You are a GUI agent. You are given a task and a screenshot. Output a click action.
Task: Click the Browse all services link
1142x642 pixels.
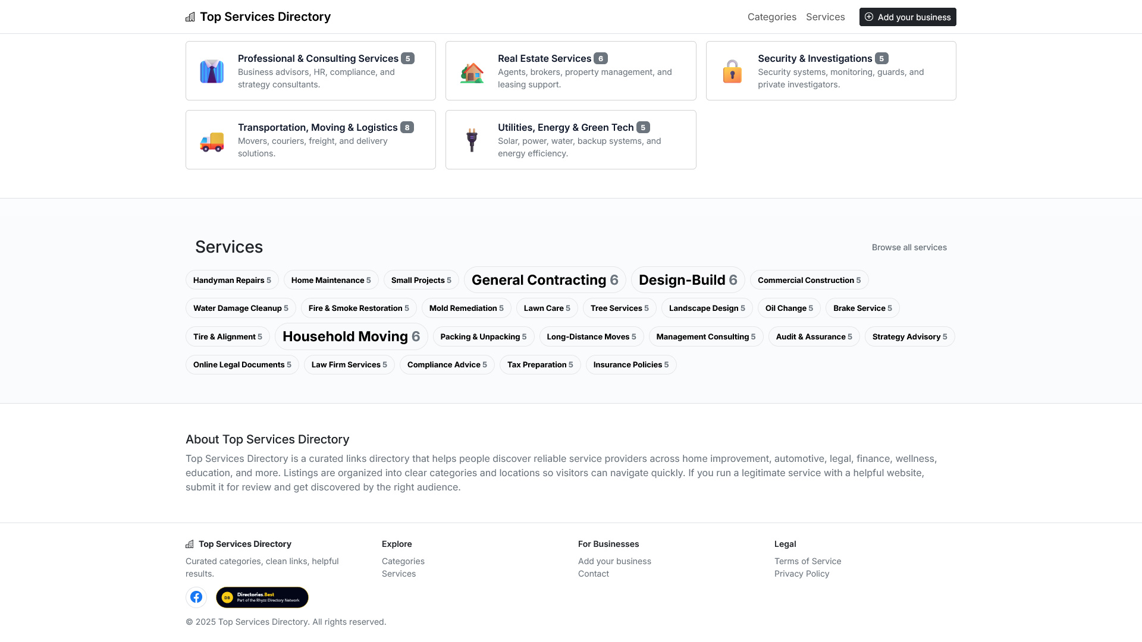909,247
